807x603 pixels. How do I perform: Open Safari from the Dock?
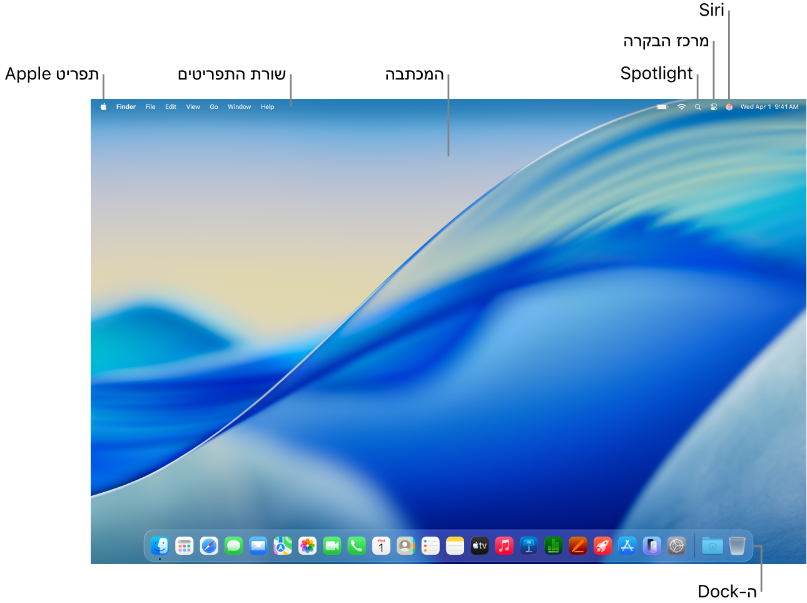pyautogui.click(x=209, y=545)
